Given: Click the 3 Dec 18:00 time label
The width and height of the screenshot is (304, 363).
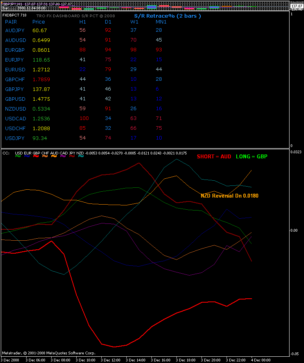Looking at the screenshot, I should point(185,360).
